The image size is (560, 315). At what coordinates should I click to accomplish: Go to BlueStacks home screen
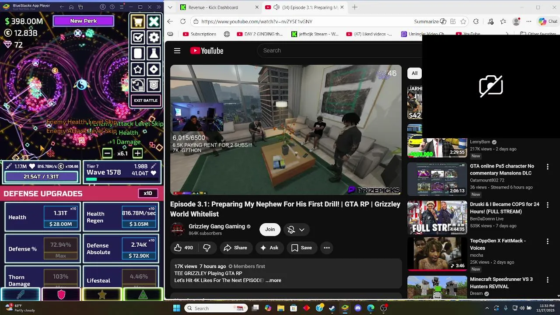[x=71, y=7]
